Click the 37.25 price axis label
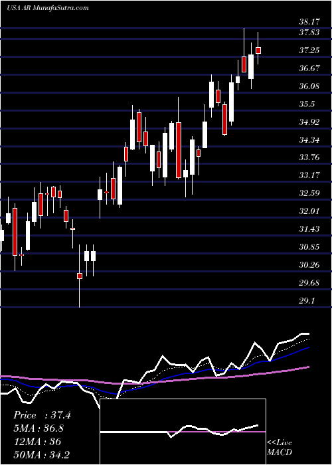 309,50
